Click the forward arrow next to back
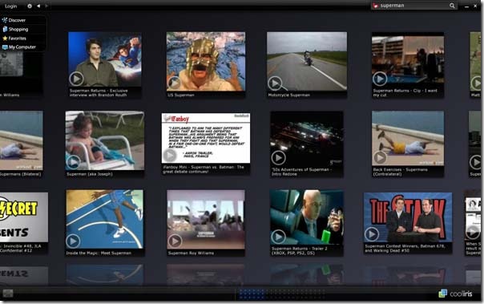The image size is (484, 304). [x=46, y=6]
